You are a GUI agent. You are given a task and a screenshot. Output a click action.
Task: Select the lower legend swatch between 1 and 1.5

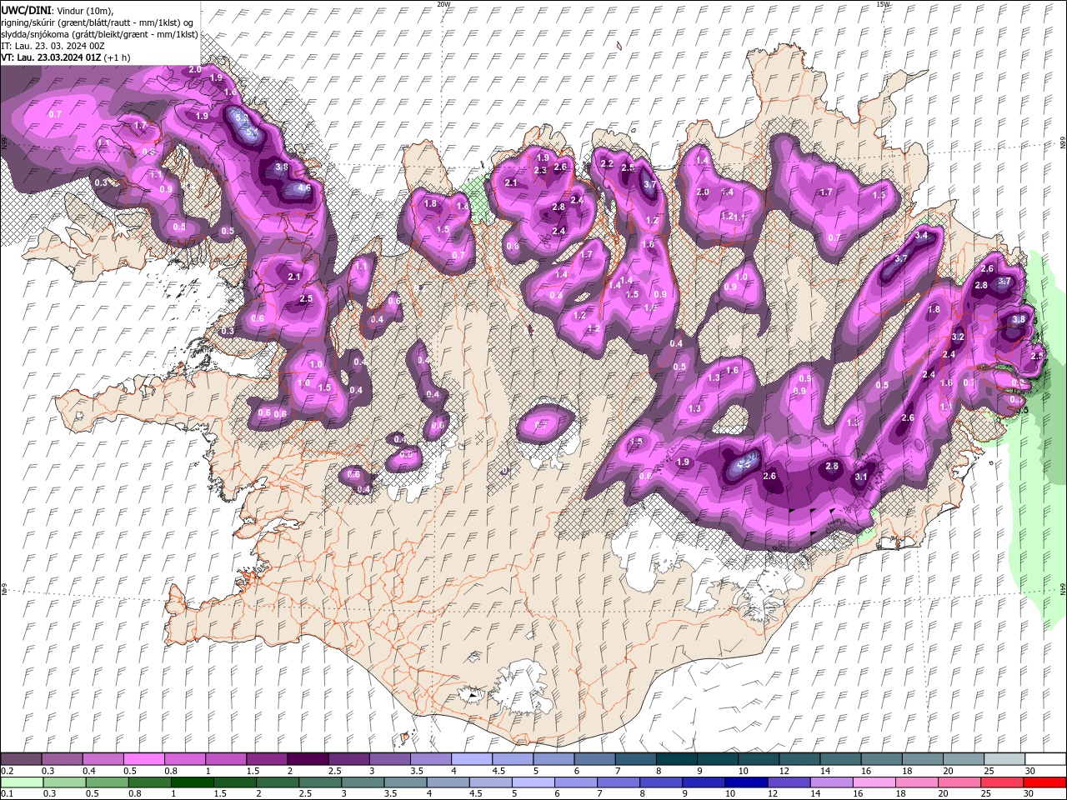coord(192,782)
